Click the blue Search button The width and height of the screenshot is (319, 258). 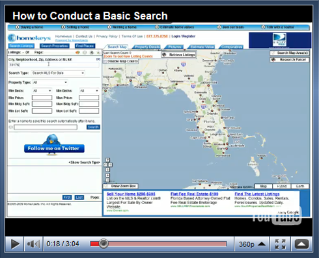point(93,127)
